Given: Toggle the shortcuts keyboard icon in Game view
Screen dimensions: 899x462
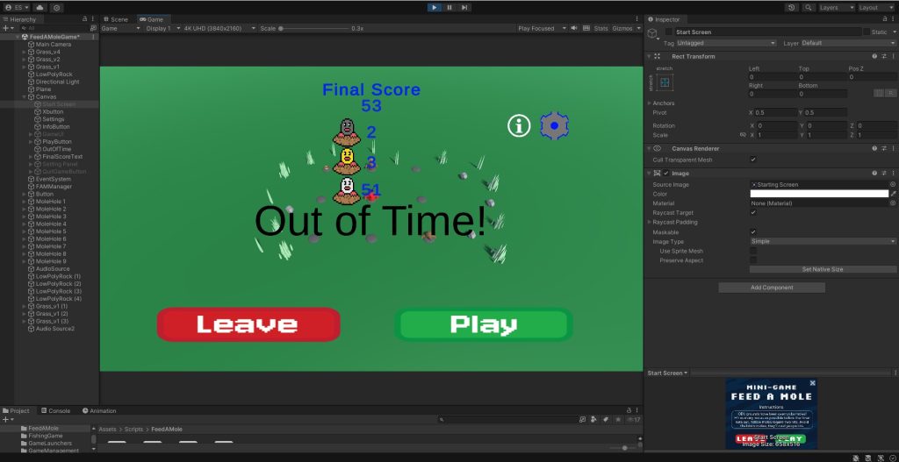Looking at the screenshot, I should pos(586,28).
